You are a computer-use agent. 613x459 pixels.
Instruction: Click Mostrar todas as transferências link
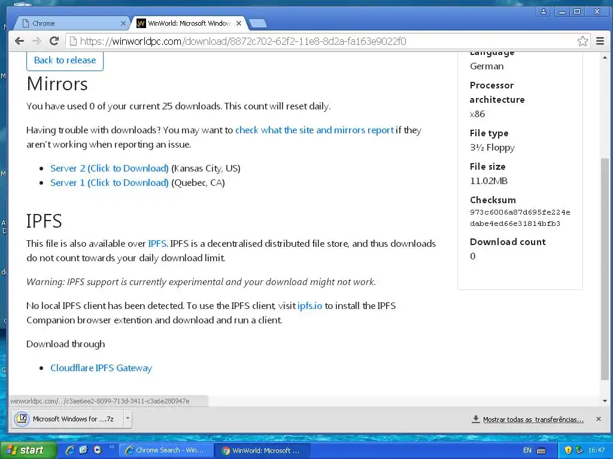point(533,420)
